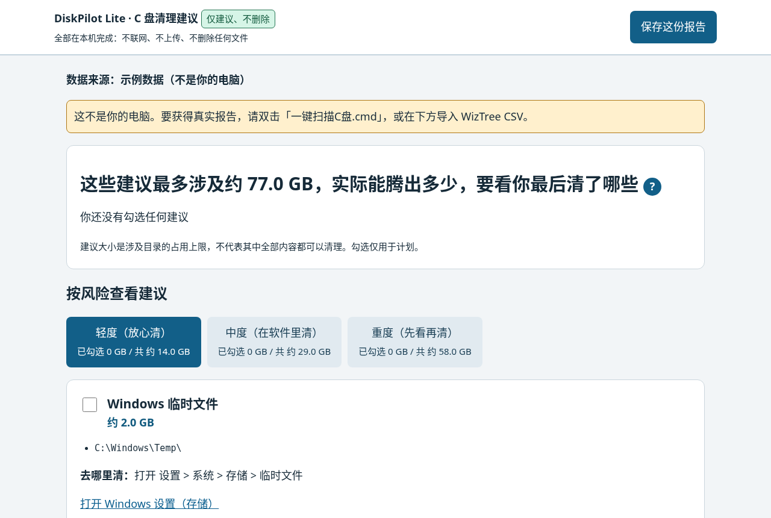The height and width of the screenshot is (518, 771).
Task: Click the 约 2.0 GB size text
Action: [x=131, y=423]
